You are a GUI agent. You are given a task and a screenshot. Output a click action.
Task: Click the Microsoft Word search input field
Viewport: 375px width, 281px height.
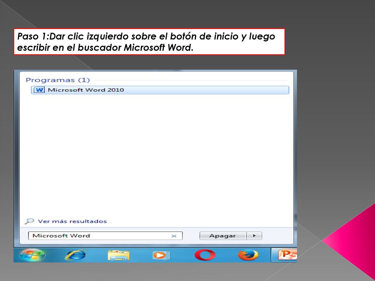point(105,236)
